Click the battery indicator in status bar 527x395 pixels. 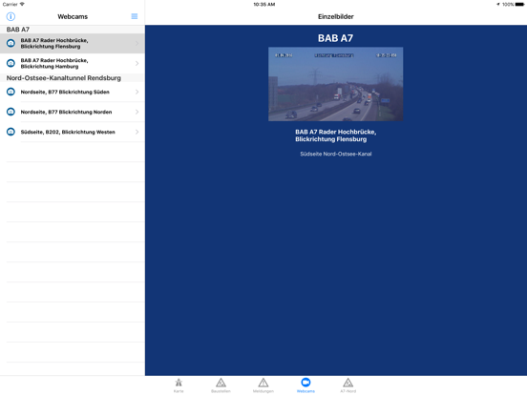[x=519, y=5]
